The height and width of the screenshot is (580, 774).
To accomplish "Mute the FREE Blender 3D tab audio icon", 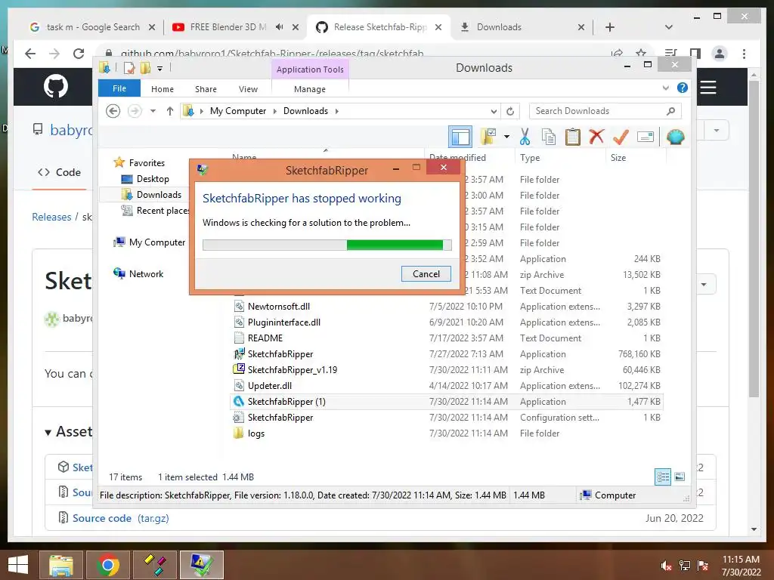I will tap(280, 27).
